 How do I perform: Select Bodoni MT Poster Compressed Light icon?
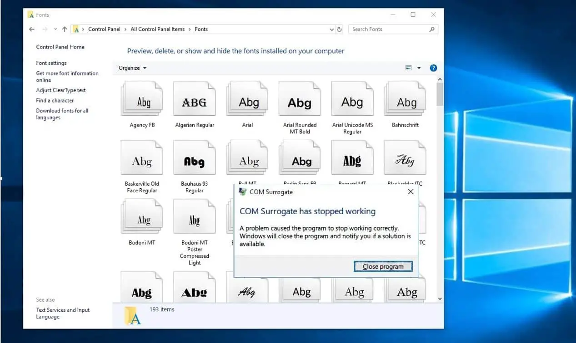(195, 216)
